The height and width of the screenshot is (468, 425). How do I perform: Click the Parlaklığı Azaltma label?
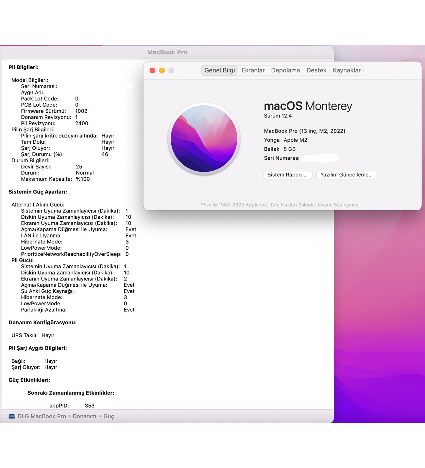[x=44, y=310]
